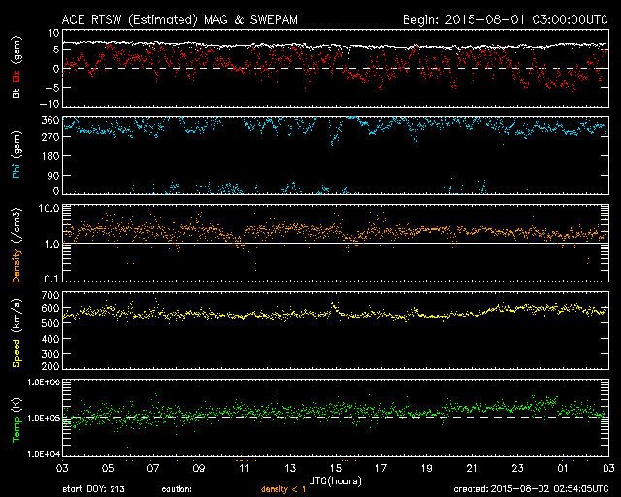Image resolution: width=621 pixels, height=497 pixels.
Task: Click the 01 hour tick label
Action: pyautogui.click(x=562, y=469)
